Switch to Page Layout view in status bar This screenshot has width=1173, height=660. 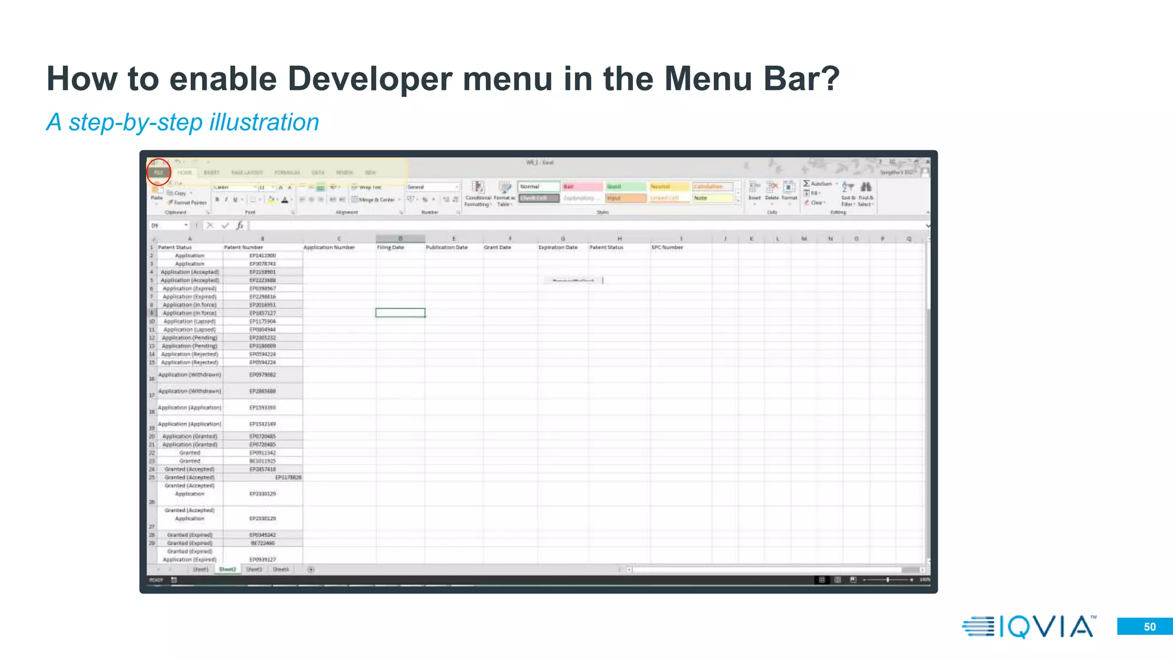coord(837,580)
